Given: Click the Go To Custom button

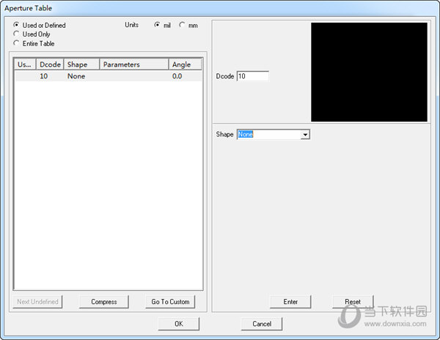Looking at the screenshot, I should pos(170,302).
